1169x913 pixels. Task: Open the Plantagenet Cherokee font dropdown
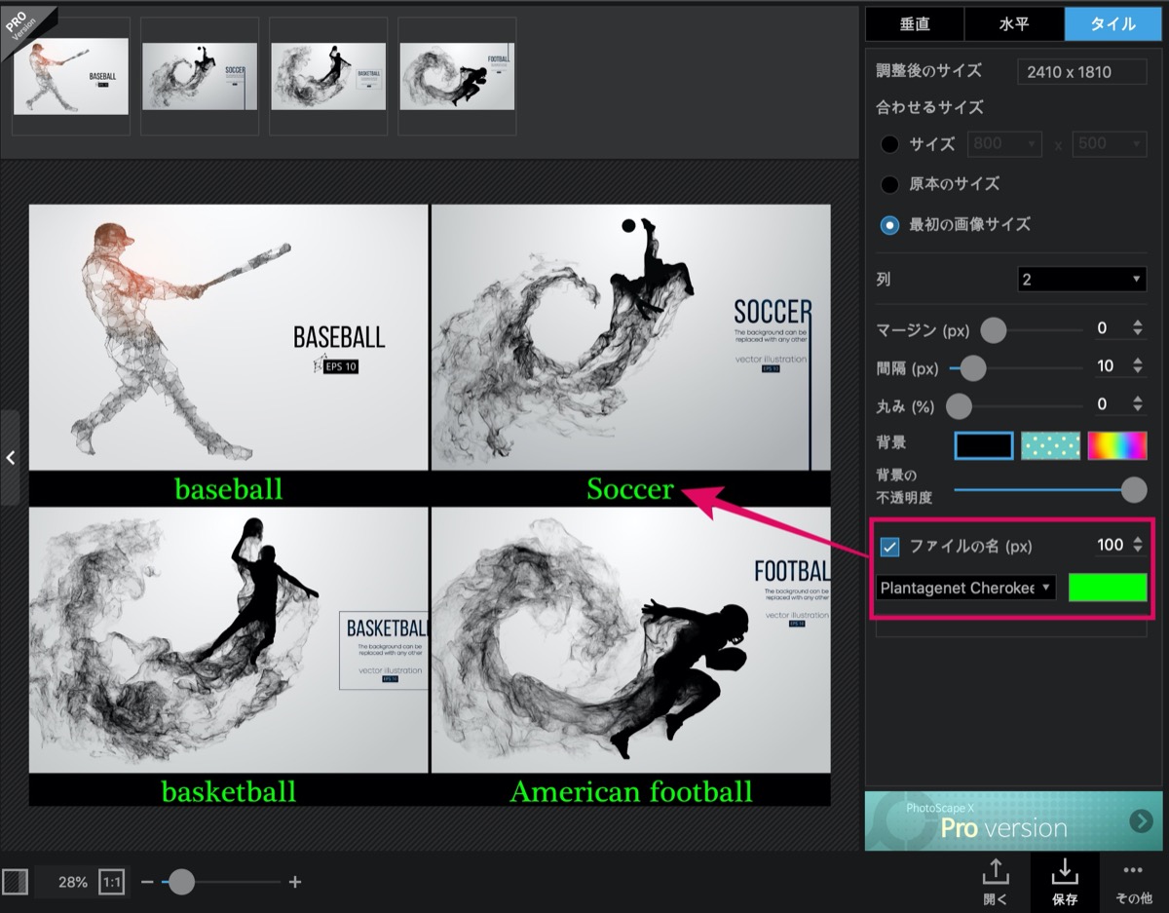tap(965, 588)
